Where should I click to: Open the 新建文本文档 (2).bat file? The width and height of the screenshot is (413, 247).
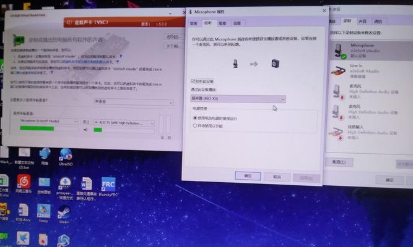pyautogui.click(x=24, y=158)
